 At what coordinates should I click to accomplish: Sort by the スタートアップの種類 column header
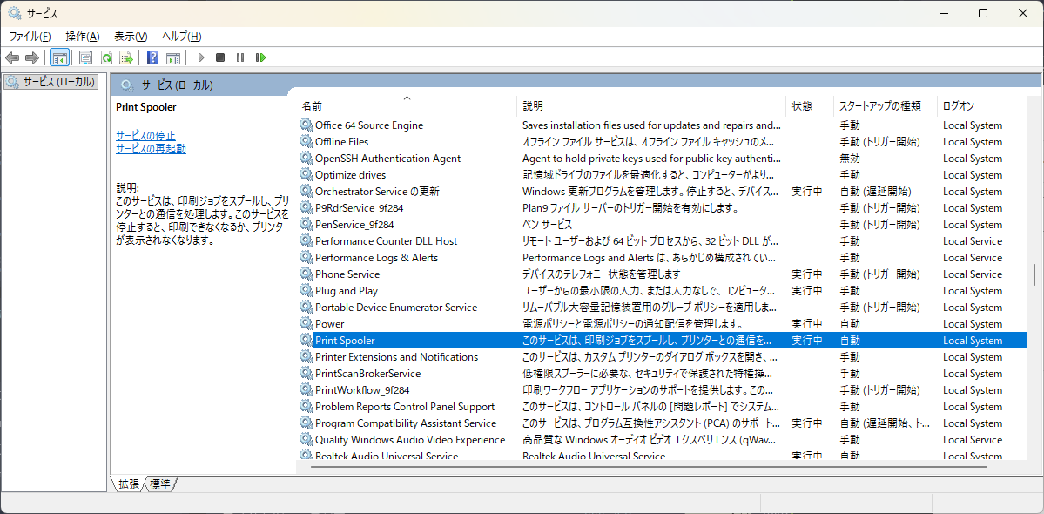tap(879, 105)
